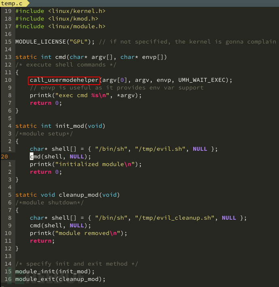Click the 'static int cmd' function declaration
The height and width of the screenshot is (287, 279).
pyautogui.click(x=91, y=57)
